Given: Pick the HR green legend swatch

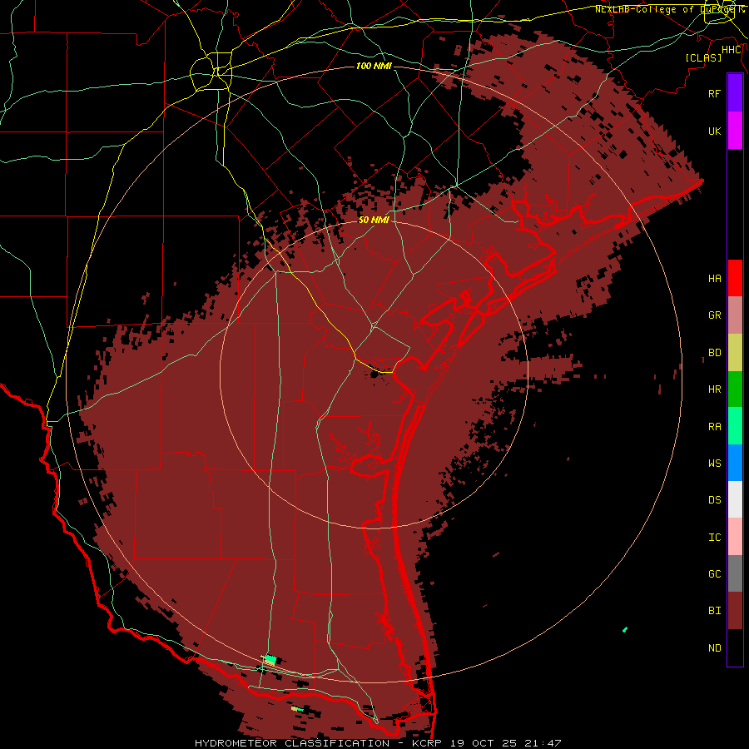Looking at the screenshot, I should click(x=735, y=389).
